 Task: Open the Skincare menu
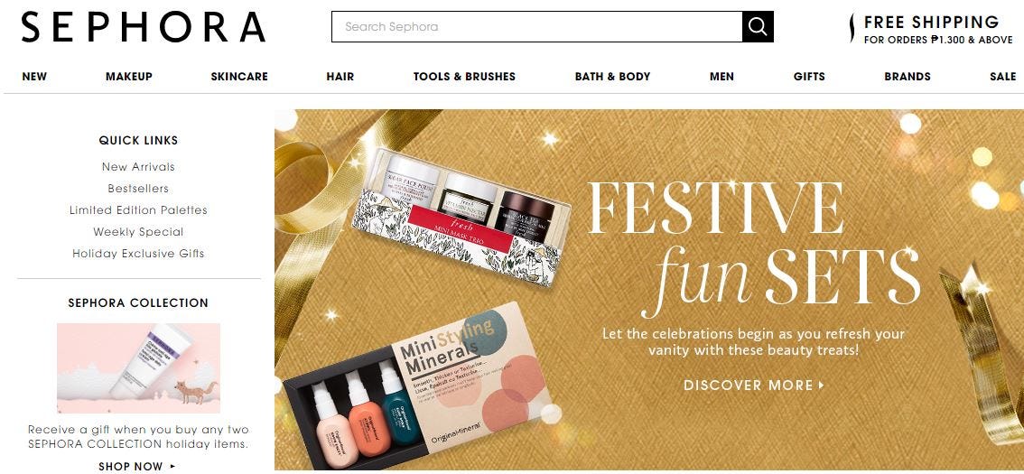pos(239,77)
